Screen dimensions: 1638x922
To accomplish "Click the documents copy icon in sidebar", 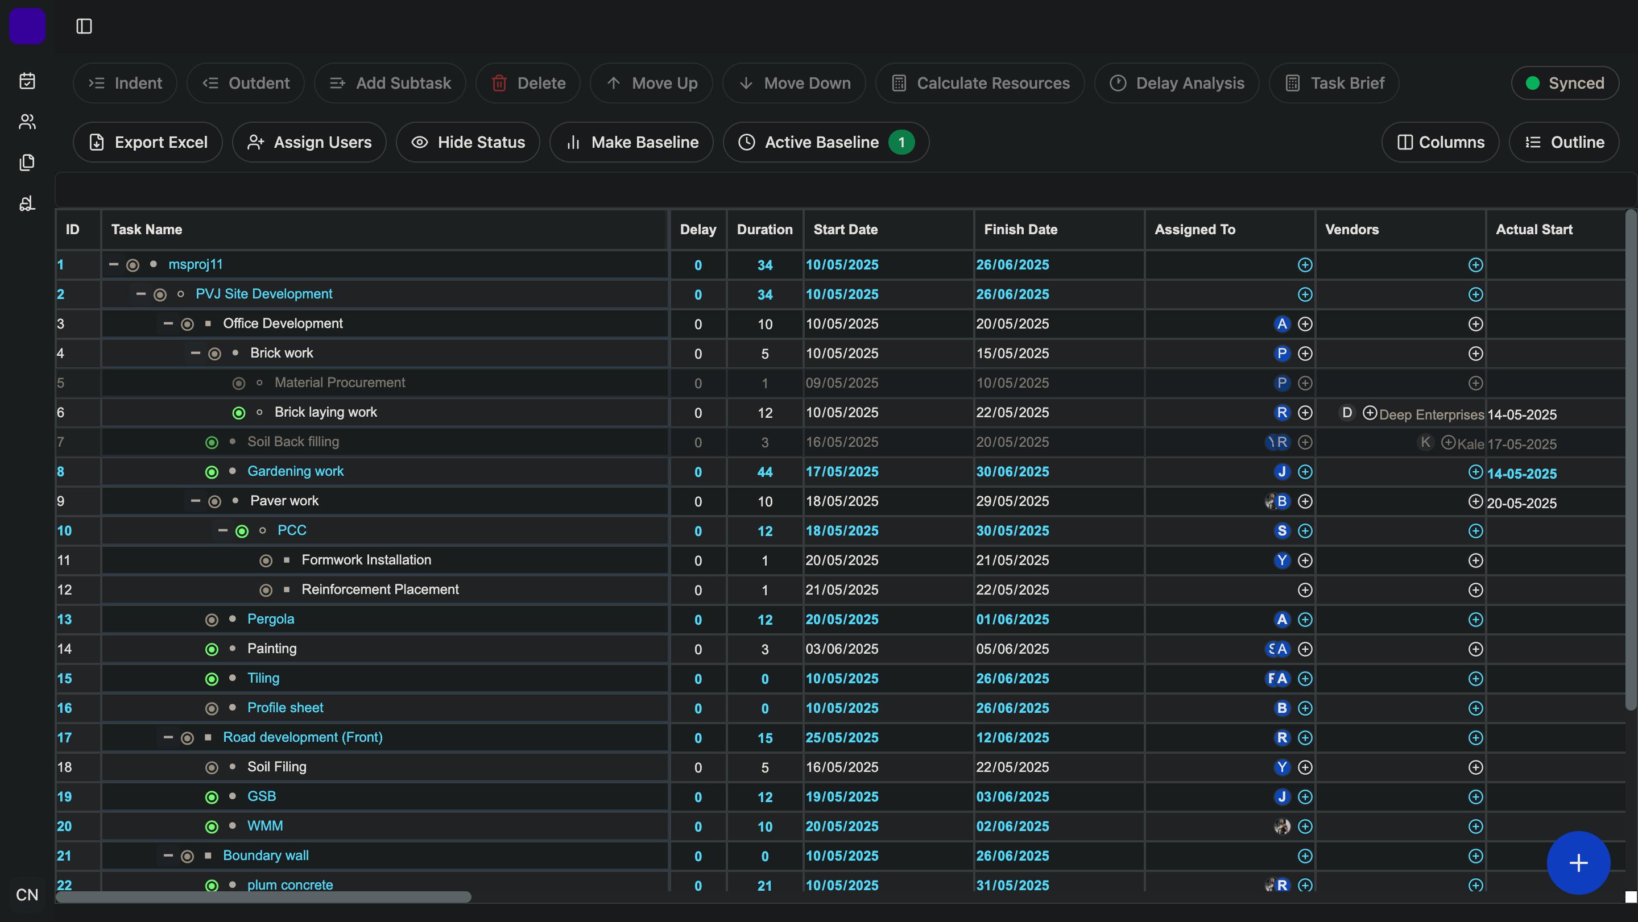I will pyautogui.click(x=27, y=162).
